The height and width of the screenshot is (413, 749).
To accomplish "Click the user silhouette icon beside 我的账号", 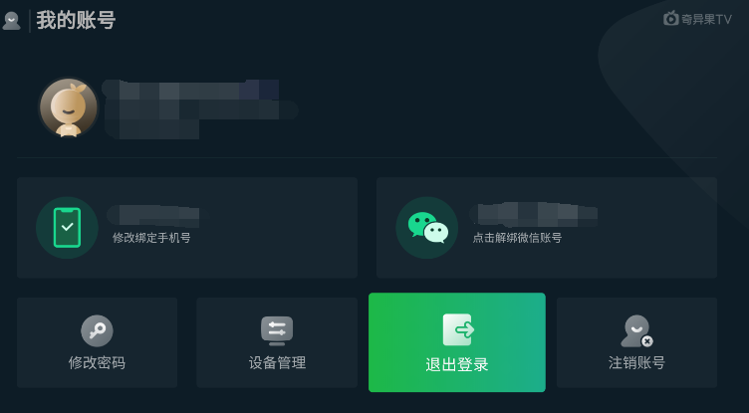I will click(x=12, y=21).
